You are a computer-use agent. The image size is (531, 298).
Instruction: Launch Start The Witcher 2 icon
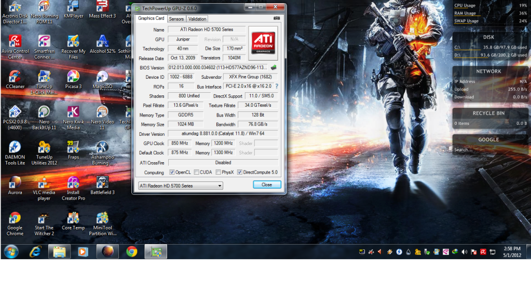pyautogui.click(x=44, y=224)
